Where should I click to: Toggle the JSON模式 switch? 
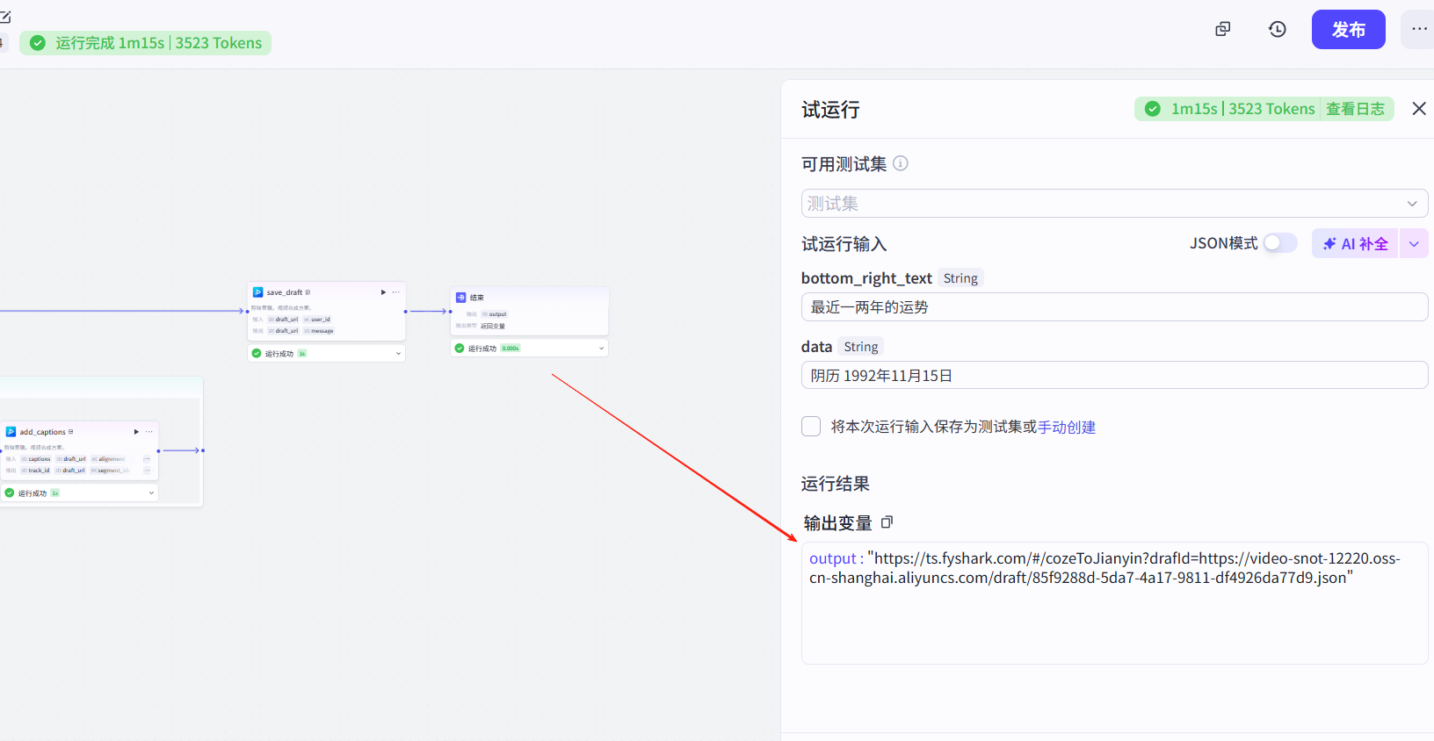click(x=1280, y=243)
